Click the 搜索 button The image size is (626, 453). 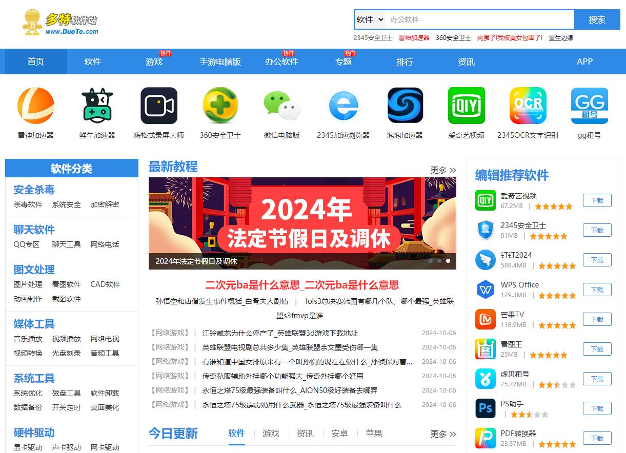pos(597,19)
